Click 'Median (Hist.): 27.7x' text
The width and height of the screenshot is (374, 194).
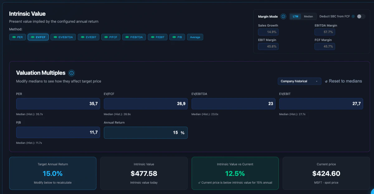(x=292, y=114)
